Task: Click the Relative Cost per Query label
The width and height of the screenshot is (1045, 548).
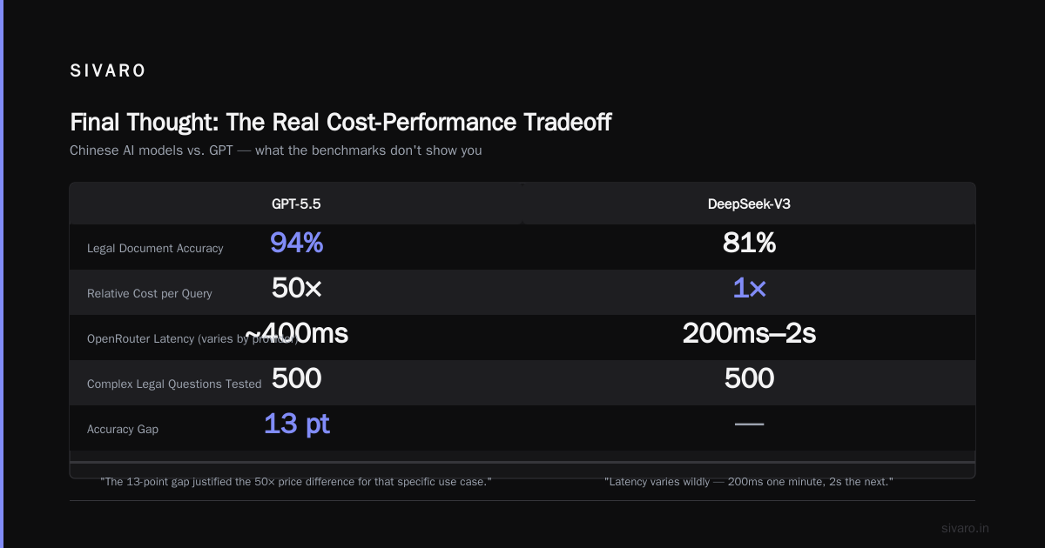Action: point(150,294)
